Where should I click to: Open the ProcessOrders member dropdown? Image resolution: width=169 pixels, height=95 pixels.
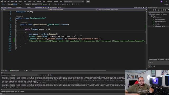click(121, 9)
